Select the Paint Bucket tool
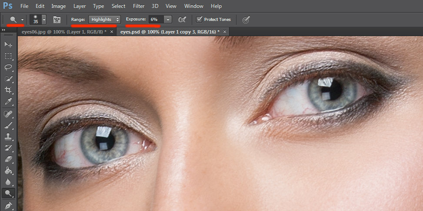Image resolution: width=423 pixels, height=211 pixels. [x=8, y=170]
